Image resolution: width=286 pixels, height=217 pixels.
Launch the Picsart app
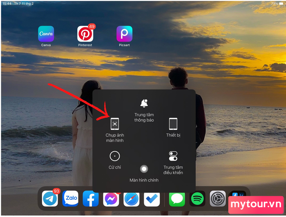point(124,34)
